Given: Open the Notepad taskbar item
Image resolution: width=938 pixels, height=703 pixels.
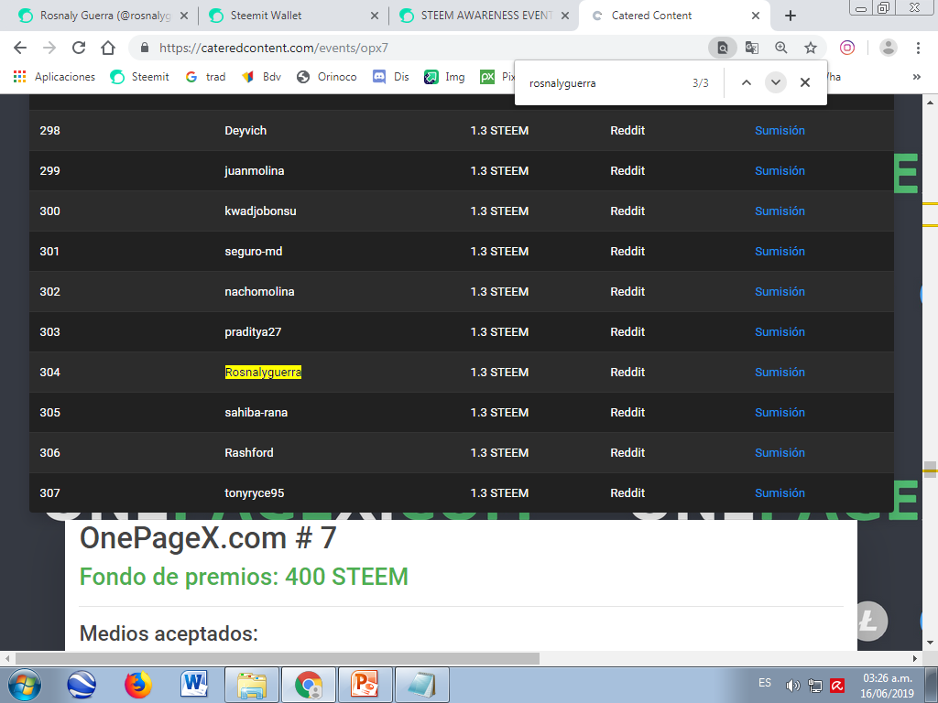Looking at the screenshot, I should [422, 685].
